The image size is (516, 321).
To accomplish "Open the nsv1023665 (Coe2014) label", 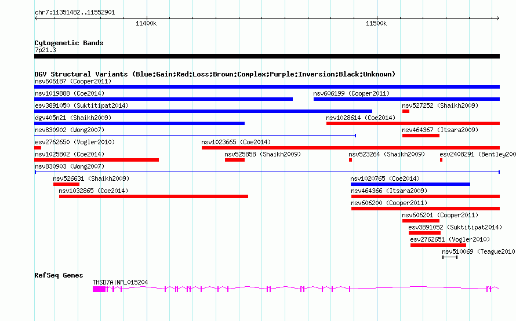I will 236,142.
